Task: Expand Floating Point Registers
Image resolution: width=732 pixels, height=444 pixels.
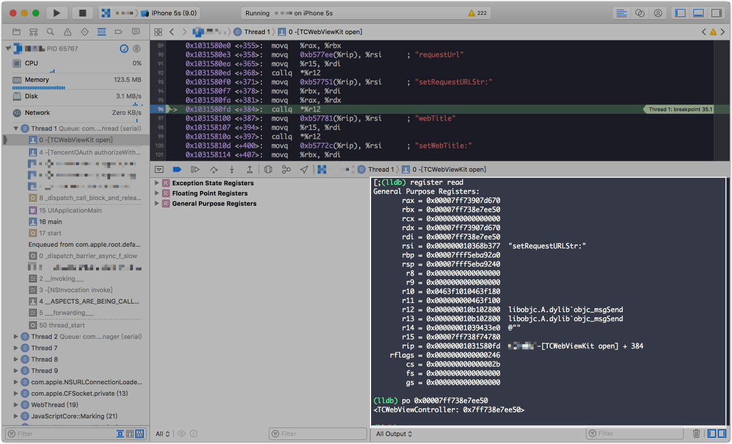Action: point(157,193)
